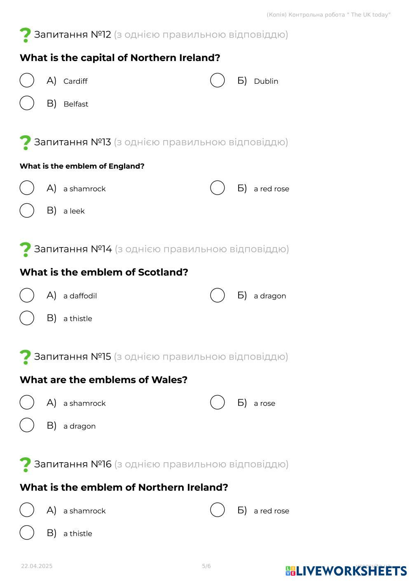This screenshot has width=412, height=581.
Task: Click the green question mark beside №13
Action: tap(25, 143)
